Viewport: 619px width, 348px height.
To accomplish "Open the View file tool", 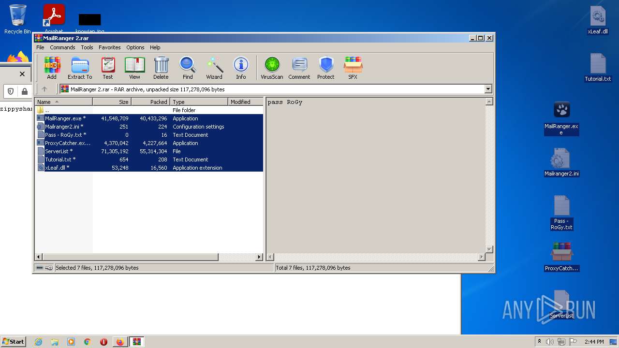I will [134, 68].
